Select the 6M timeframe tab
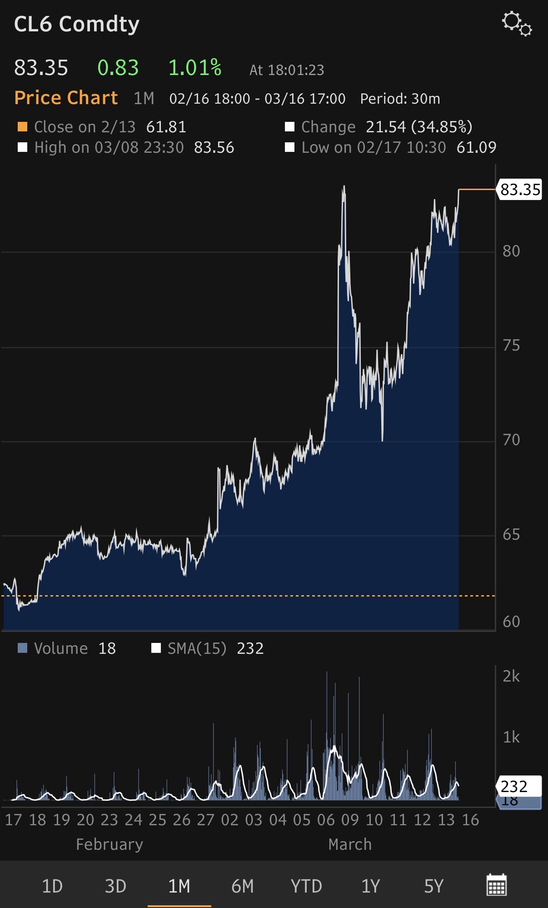The width and height of the screenshot is (548, 908). 243,886
